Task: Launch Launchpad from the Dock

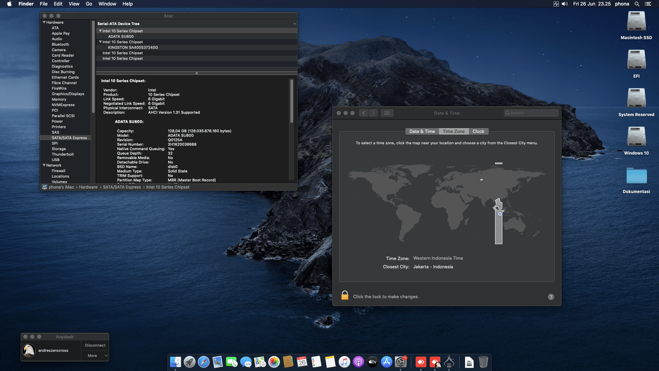Action: point(189,362)
